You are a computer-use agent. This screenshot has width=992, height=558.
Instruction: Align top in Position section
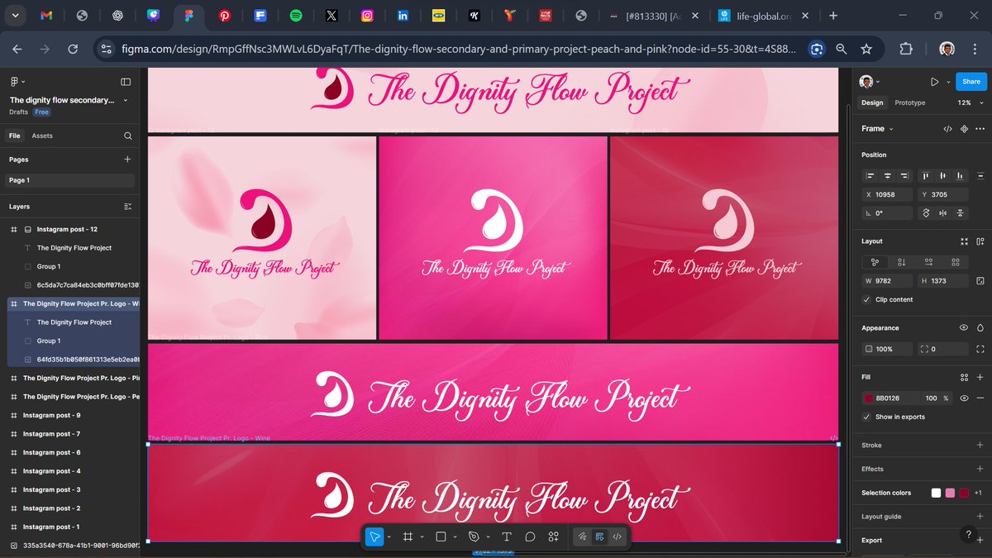click(926, 175)
